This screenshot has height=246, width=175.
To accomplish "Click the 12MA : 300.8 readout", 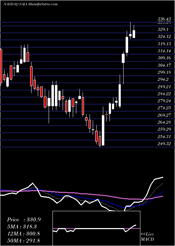I will coord(23,234).
